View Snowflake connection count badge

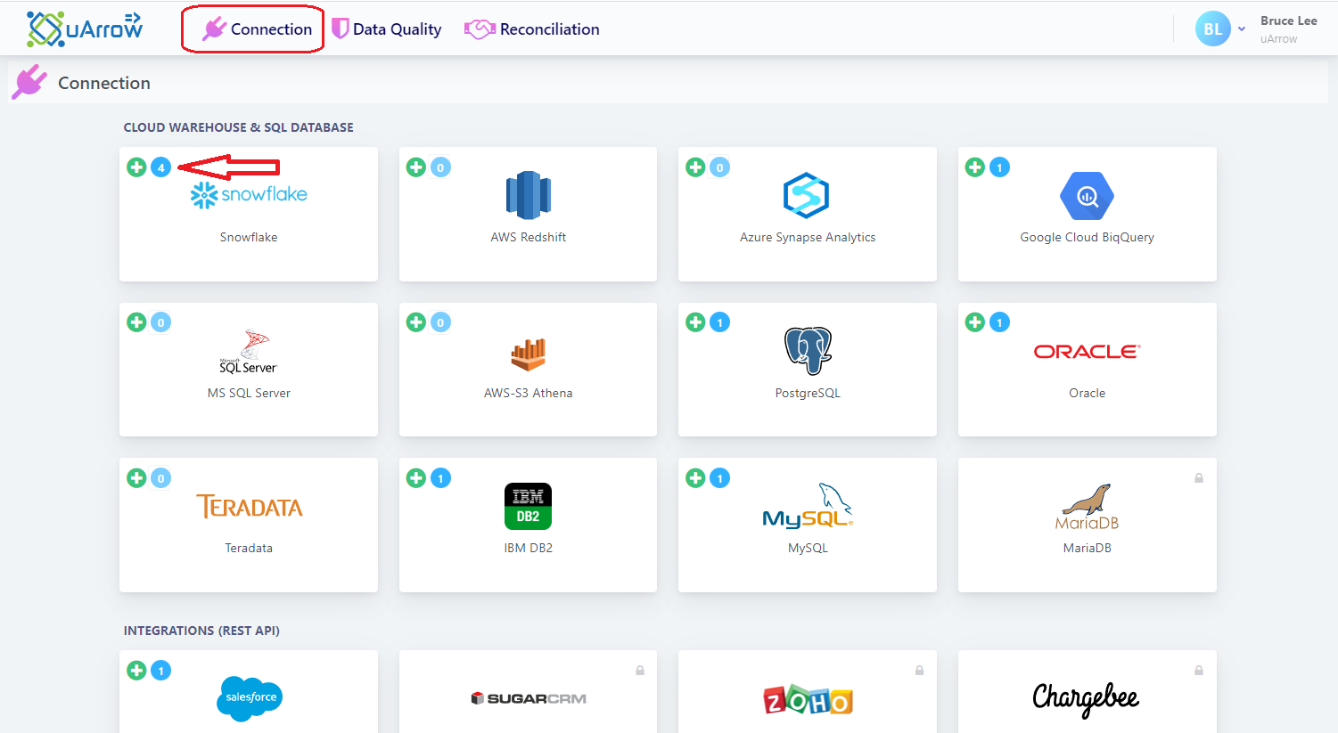pyautogui.click(x=161, y=167)
